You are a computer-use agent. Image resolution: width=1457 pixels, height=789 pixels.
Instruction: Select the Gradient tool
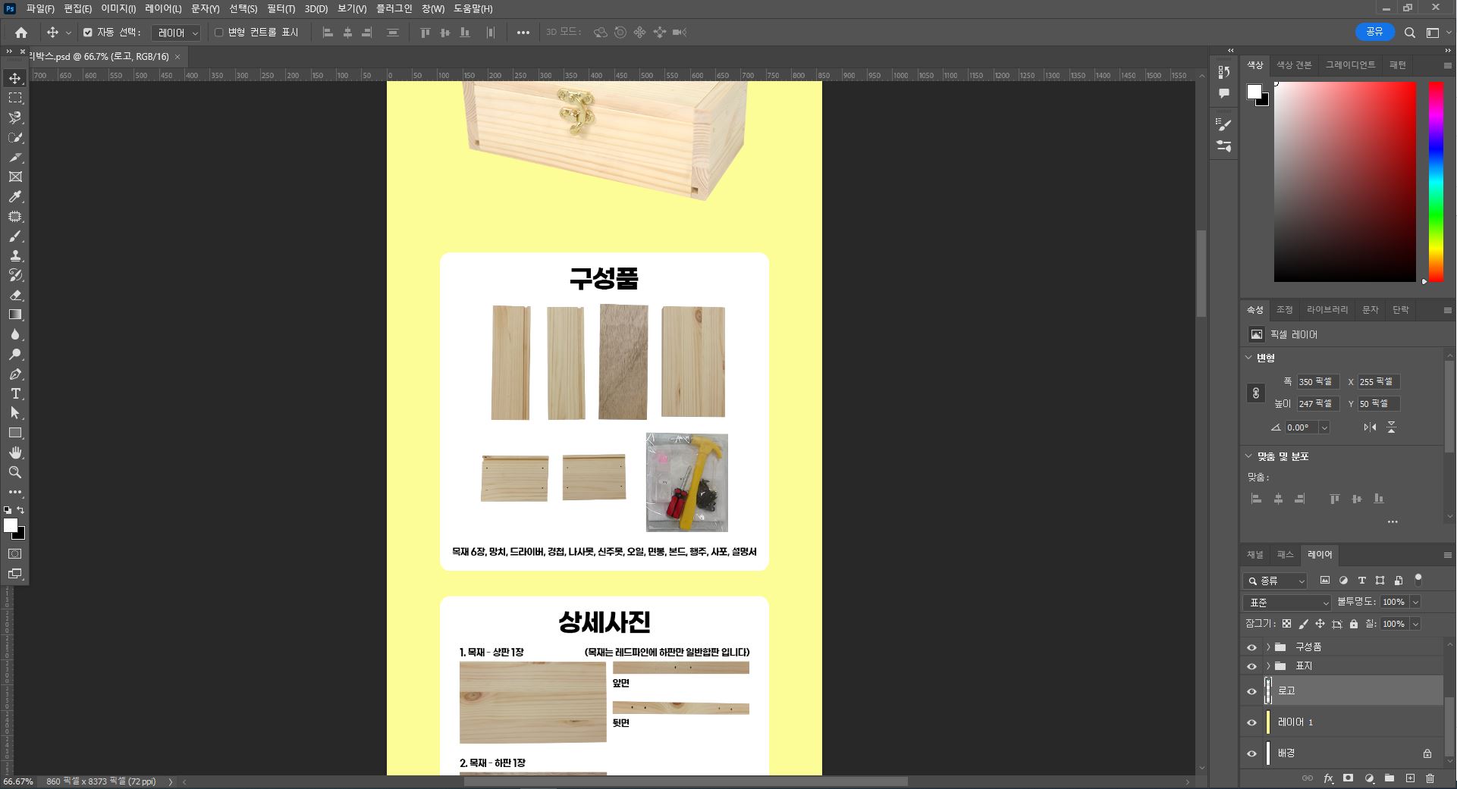tap(15, 315)
